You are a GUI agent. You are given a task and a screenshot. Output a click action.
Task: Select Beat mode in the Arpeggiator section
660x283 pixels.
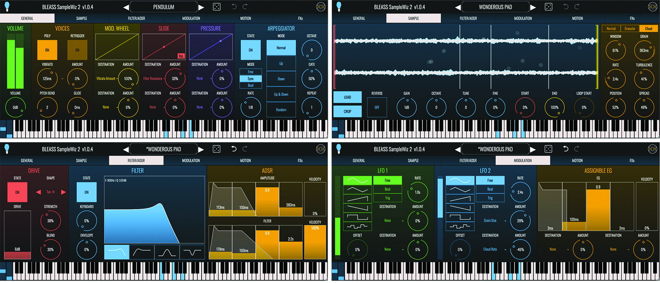[251, 85]
